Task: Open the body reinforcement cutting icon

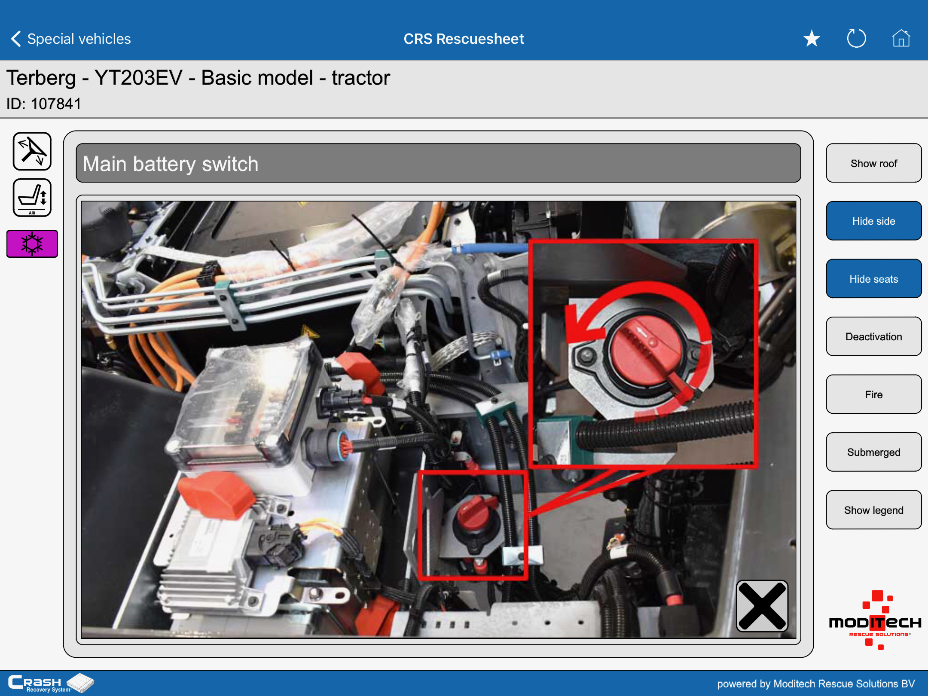Action: click(32, 151)
